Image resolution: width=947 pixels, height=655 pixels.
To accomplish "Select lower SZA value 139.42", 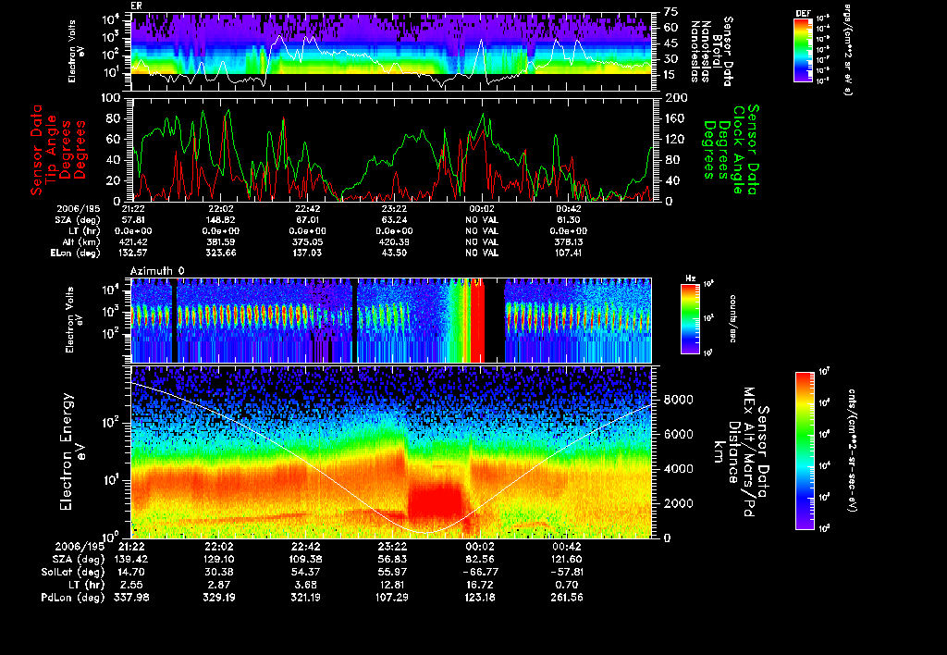I will point(131,559).
